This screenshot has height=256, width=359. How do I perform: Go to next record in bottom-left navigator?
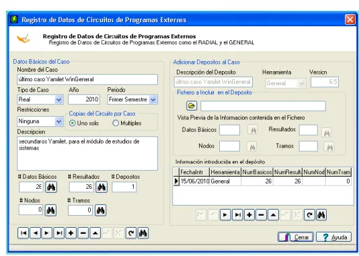coord(47,233)
